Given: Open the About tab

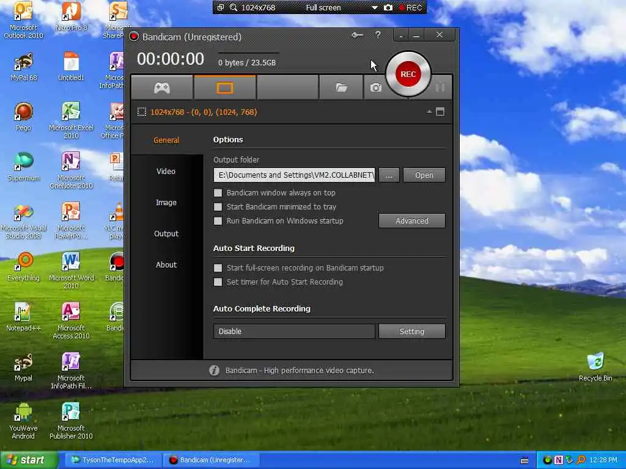Looking at the screenshot, I should [x=166, y=264].
